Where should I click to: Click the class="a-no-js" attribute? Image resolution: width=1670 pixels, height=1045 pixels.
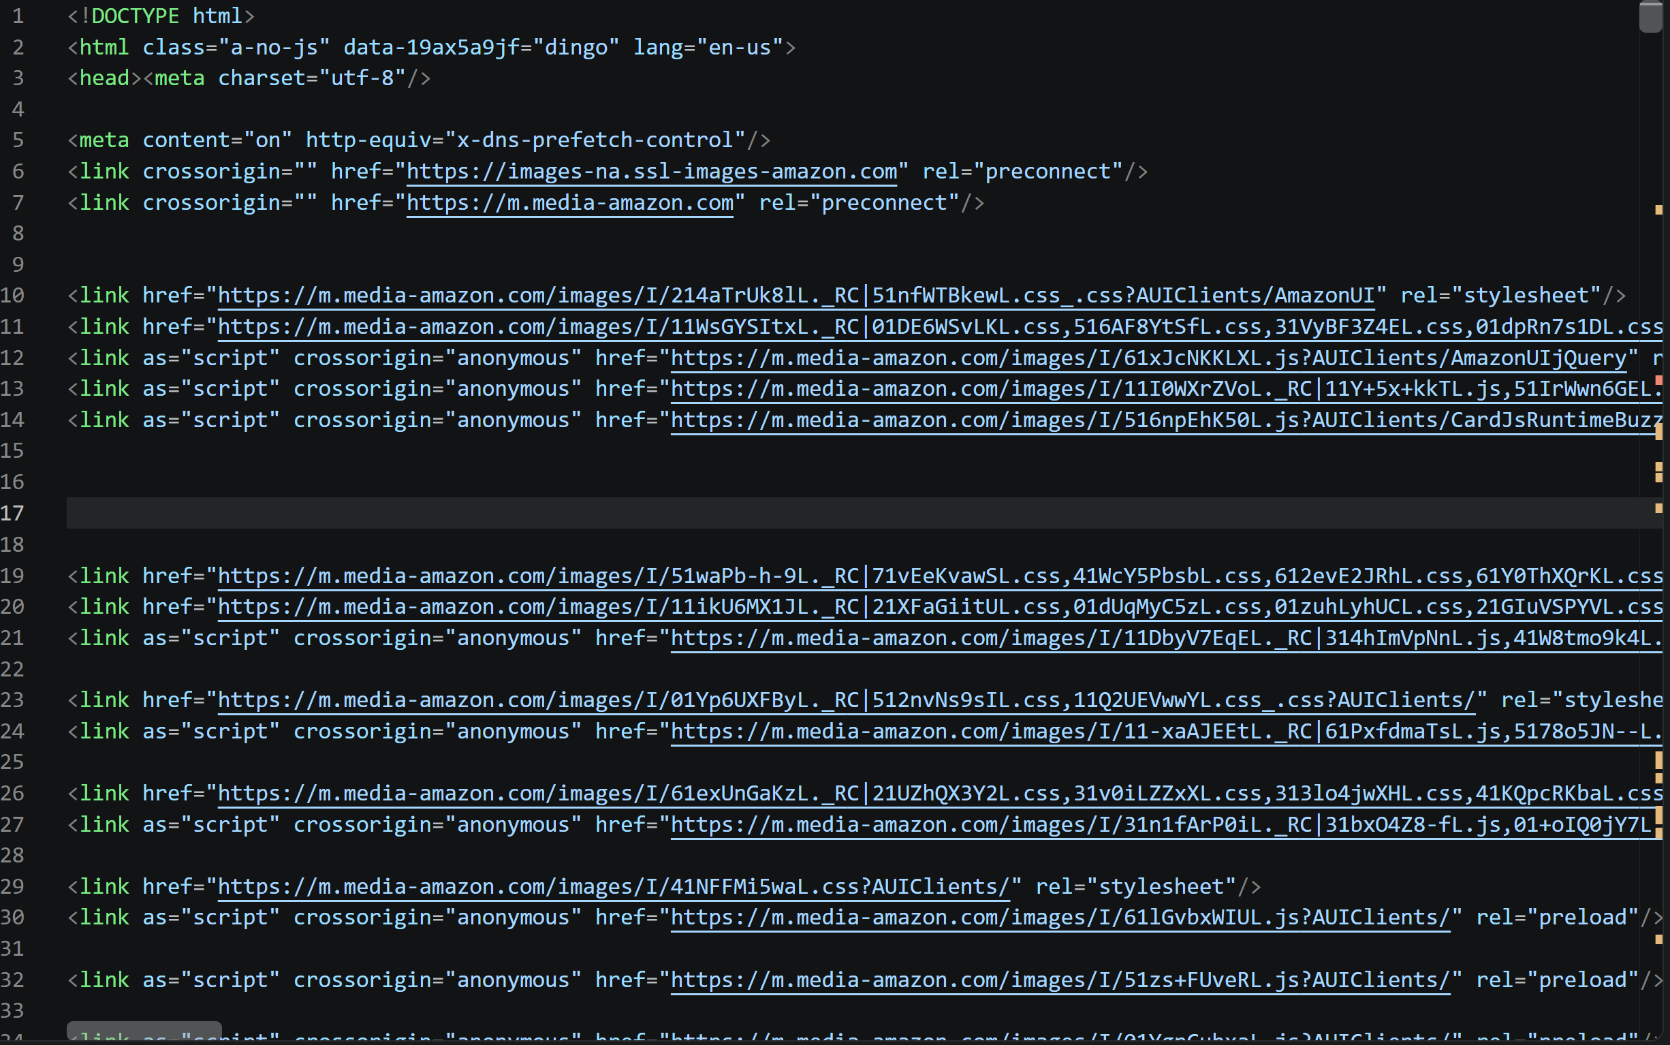pos(236,47)
